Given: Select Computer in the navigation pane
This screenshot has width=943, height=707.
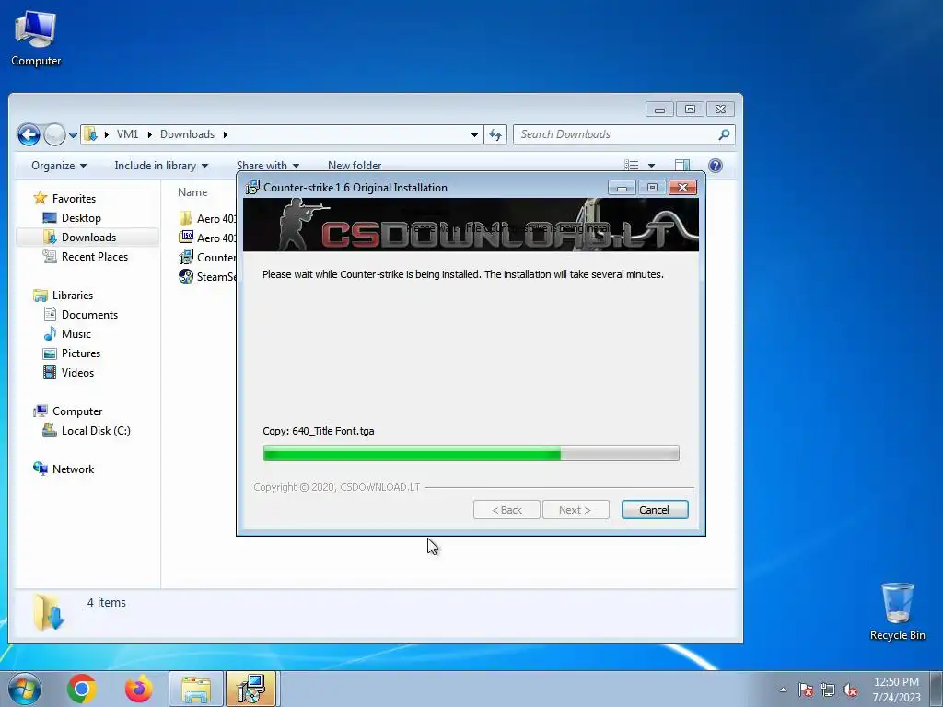Looking at the screenshot, I should 68,411.
